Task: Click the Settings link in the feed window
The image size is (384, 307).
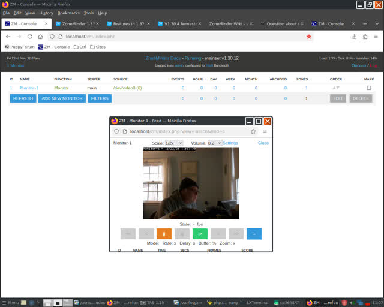Action: [230, 143]
